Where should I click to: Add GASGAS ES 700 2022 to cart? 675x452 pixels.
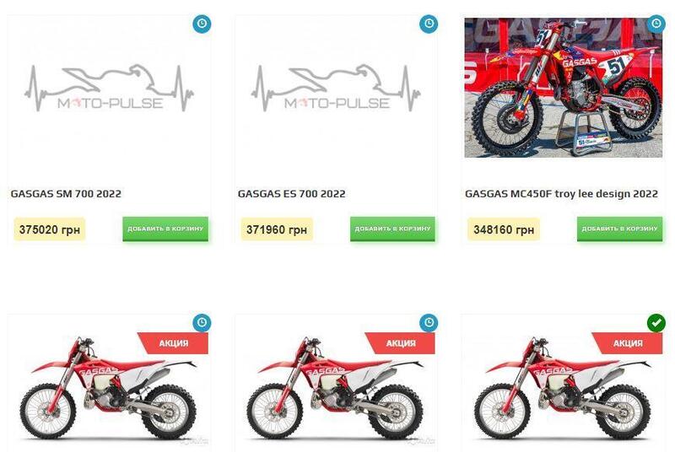click(x=392, y=229)
